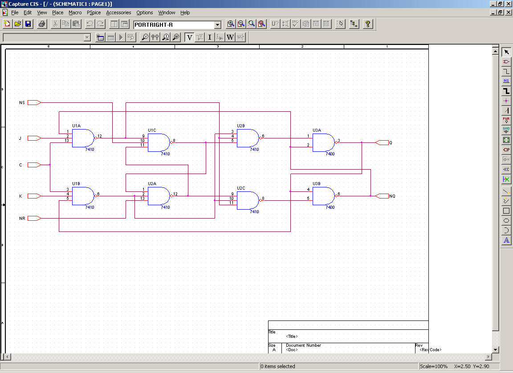Select the U3A 7400 gate
This screenshot has height=373, width=513.
click(324, 142)
